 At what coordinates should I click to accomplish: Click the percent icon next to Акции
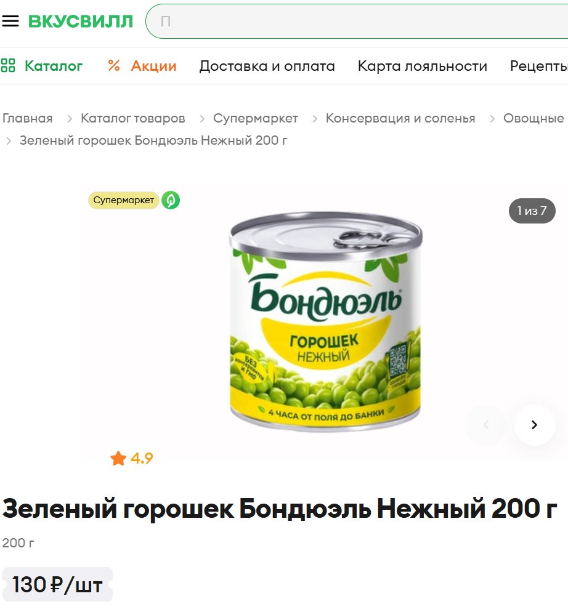click(114, 65)
